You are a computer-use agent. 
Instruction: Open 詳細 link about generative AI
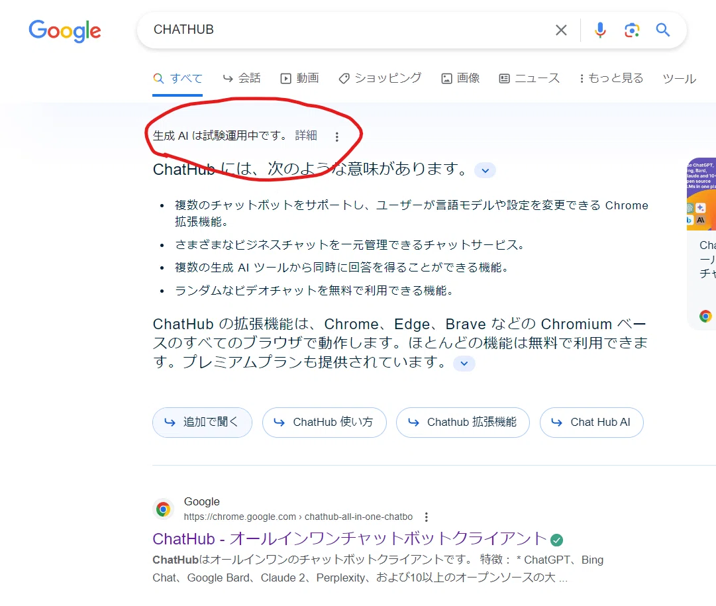point(306,136)
